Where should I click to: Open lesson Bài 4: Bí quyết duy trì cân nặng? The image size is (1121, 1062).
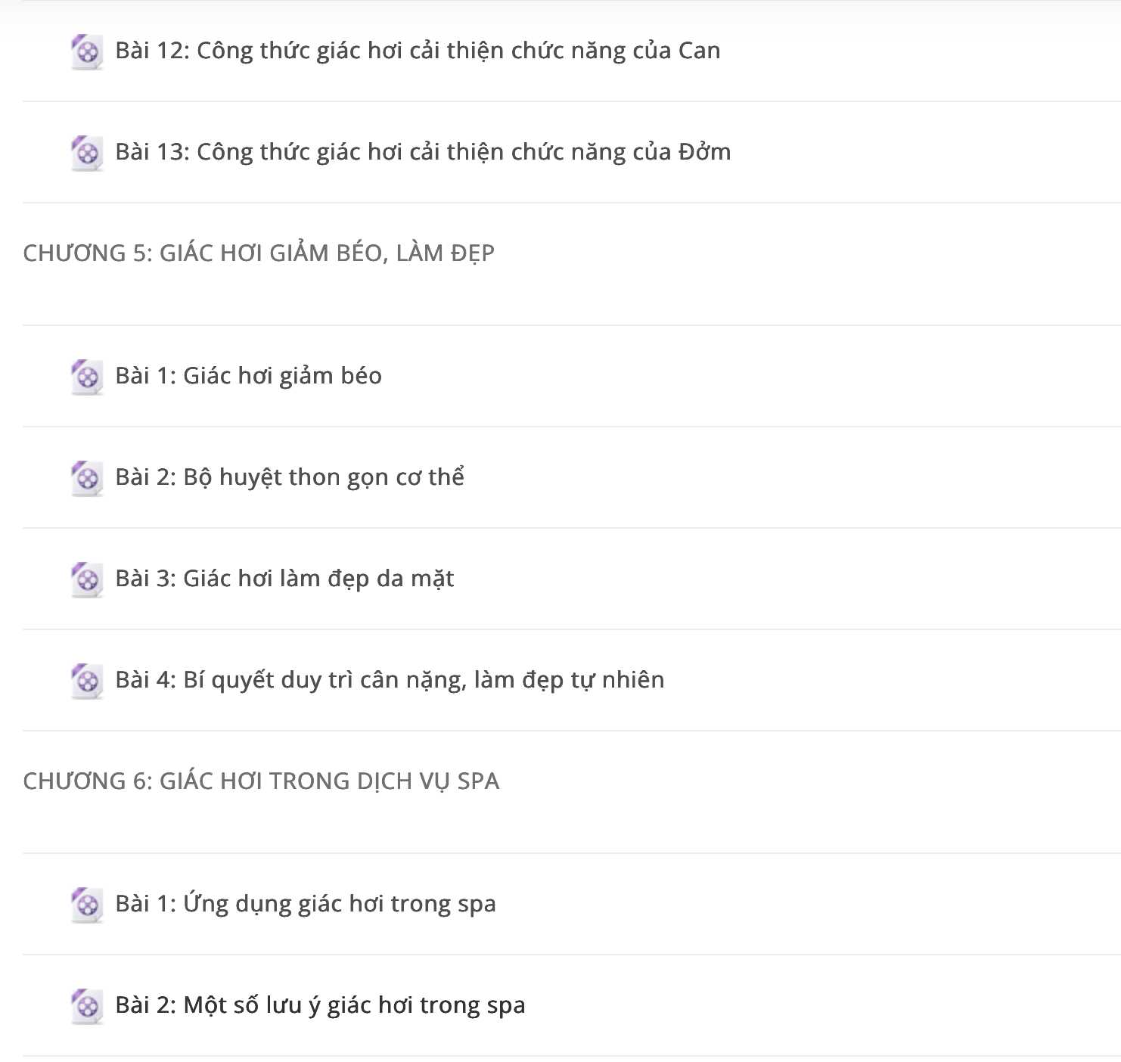[x=390, y=680]
